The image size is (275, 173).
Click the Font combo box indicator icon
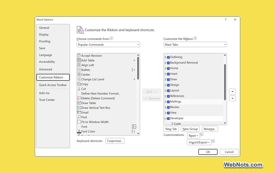pos(134,127)
